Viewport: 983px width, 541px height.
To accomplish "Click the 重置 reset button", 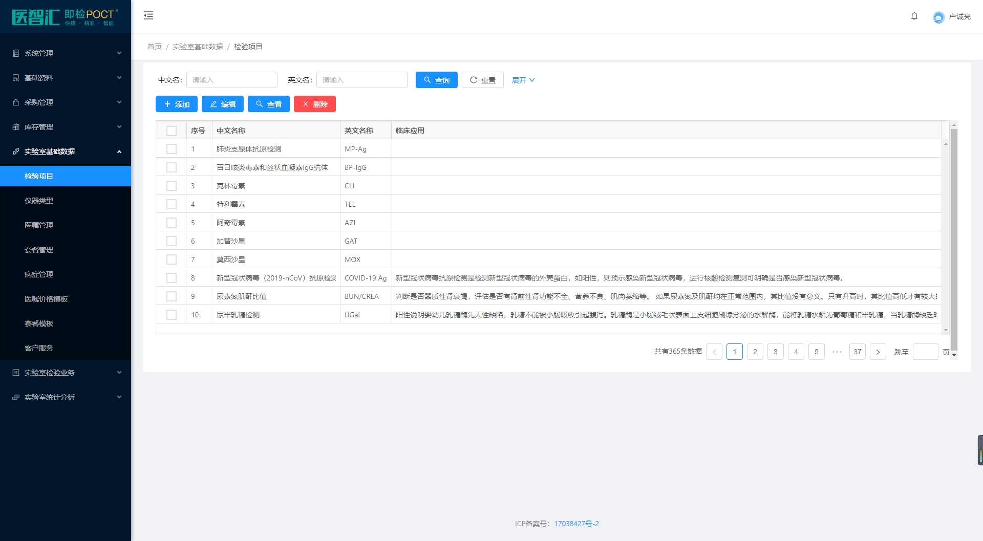I will tap(483, 80).
